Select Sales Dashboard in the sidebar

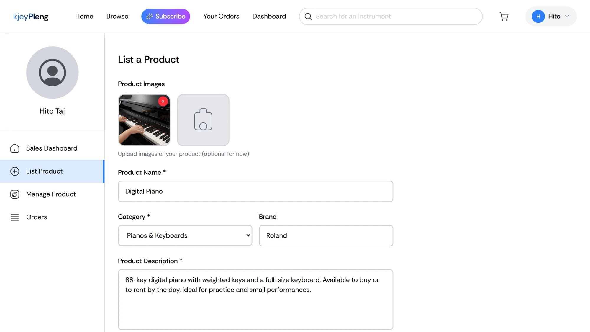click(52, 148)
